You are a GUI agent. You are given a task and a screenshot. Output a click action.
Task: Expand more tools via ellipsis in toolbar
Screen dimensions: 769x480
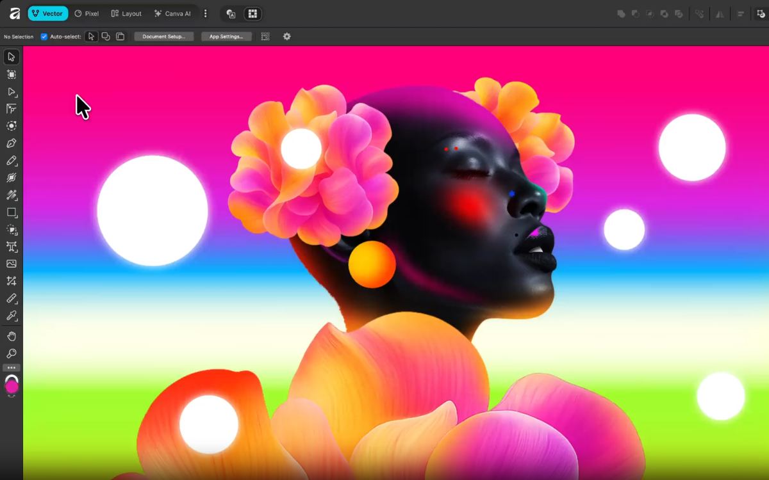11,368
